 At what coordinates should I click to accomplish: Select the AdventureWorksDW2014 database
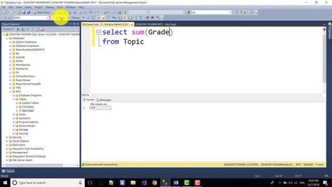click(30, 50)
